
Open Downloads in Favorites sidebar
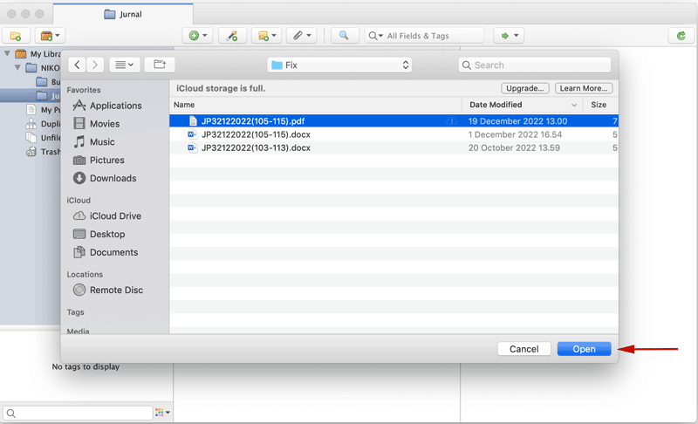coord(105,178)
